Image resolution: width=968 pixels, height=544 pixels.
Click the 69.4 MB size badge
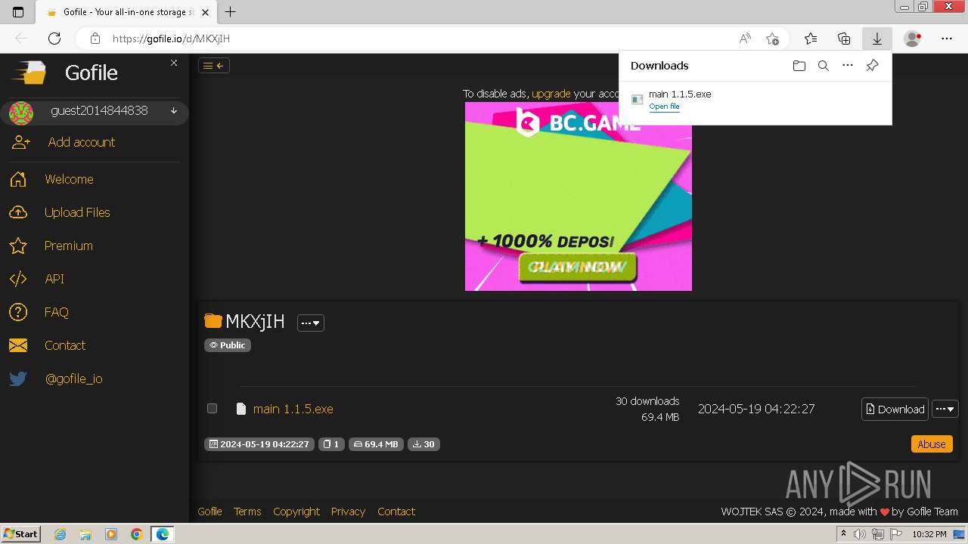[376, 444]
